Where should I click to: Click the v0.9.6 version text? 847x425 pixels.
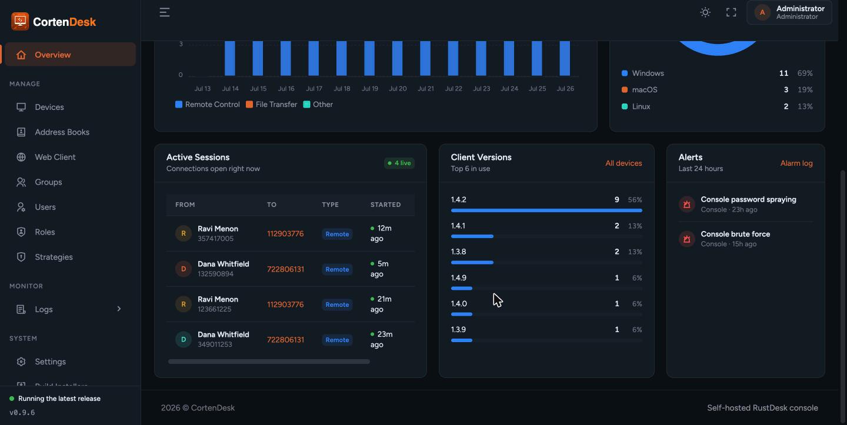[x=22, y=413]
